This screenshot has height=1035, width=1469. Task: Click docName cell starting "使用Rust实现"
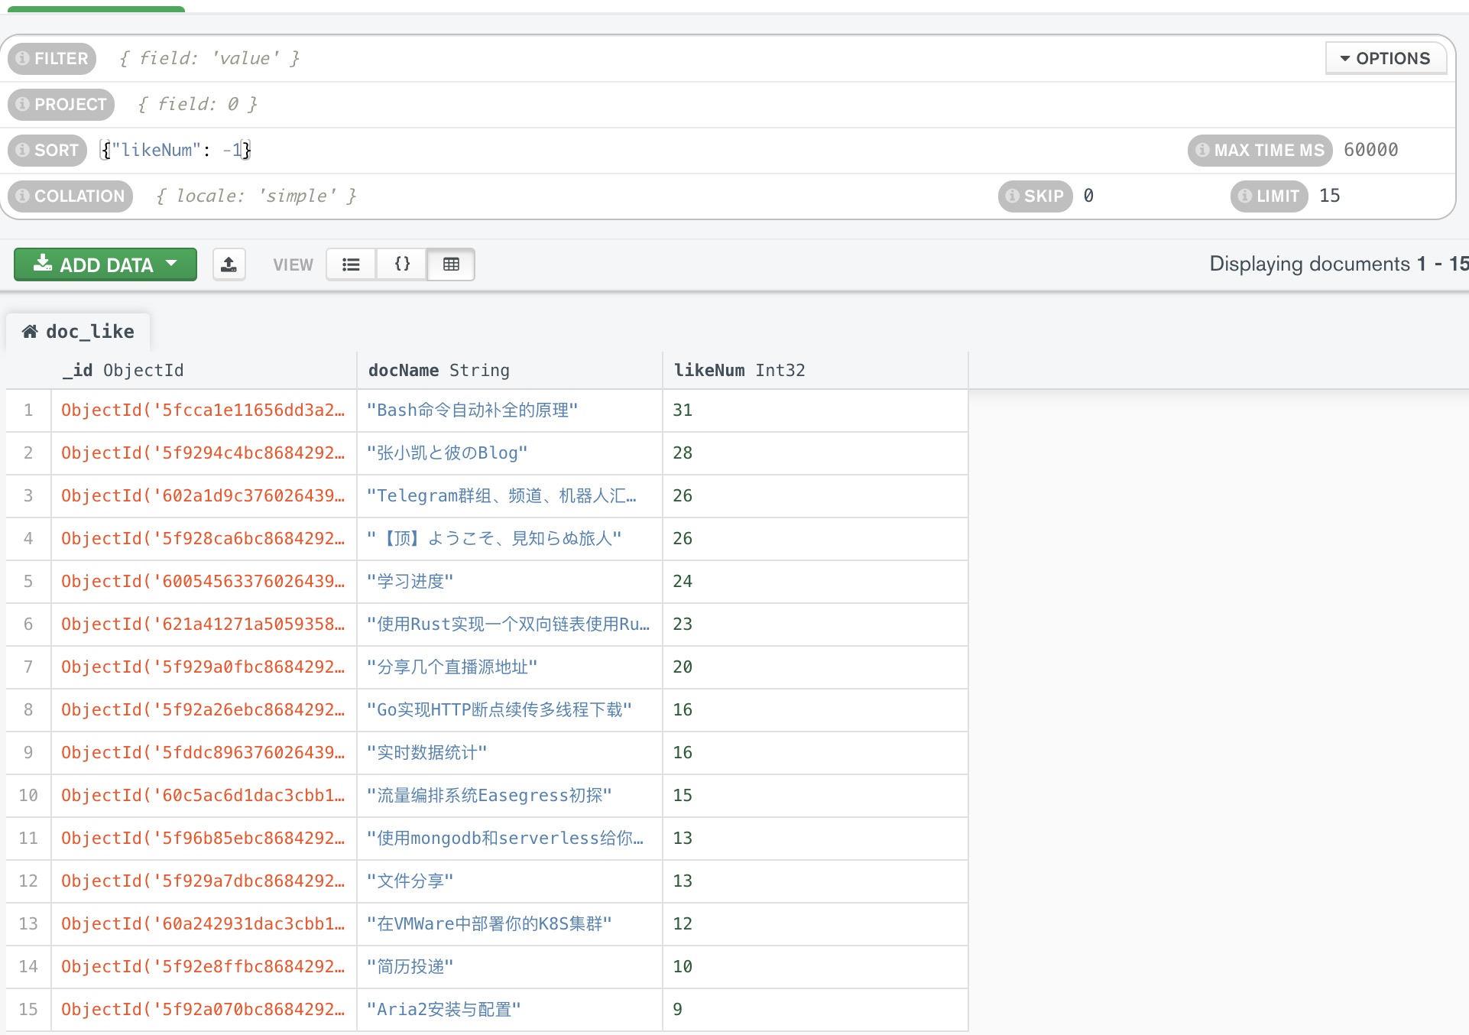pos(510,625)
